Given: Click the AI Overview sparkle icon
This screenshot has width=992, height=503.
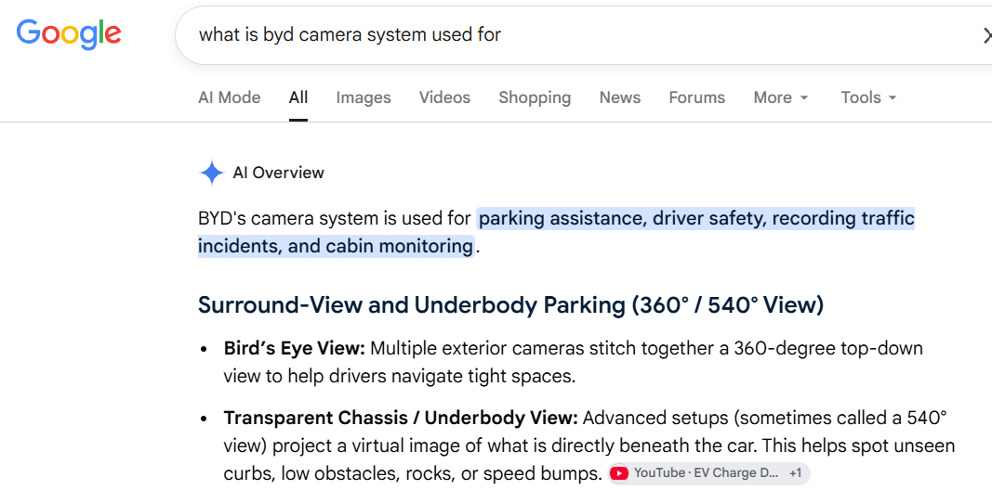Looking at the screenshot, I should [x=211, y=173].
